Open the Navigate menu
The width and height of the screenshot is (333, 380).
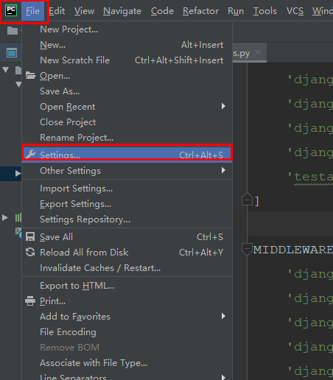click(122, 11)
